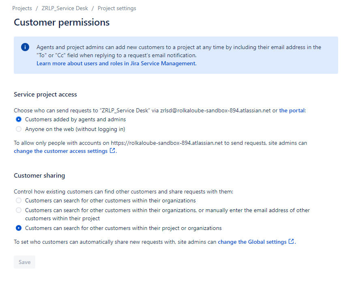Open Project settings from the breadcrumb
Viewport: 358px width, 290px height.
click(117, 8)
